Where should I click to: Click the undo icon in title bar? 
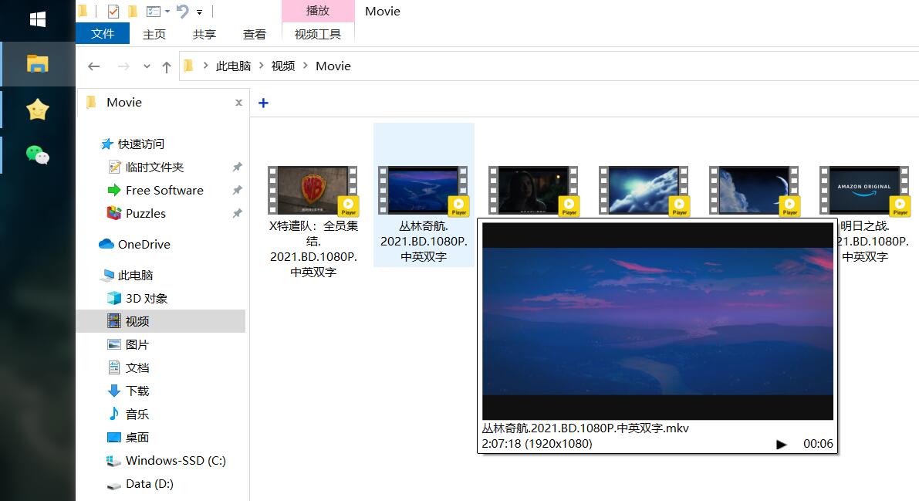[182, 12]
